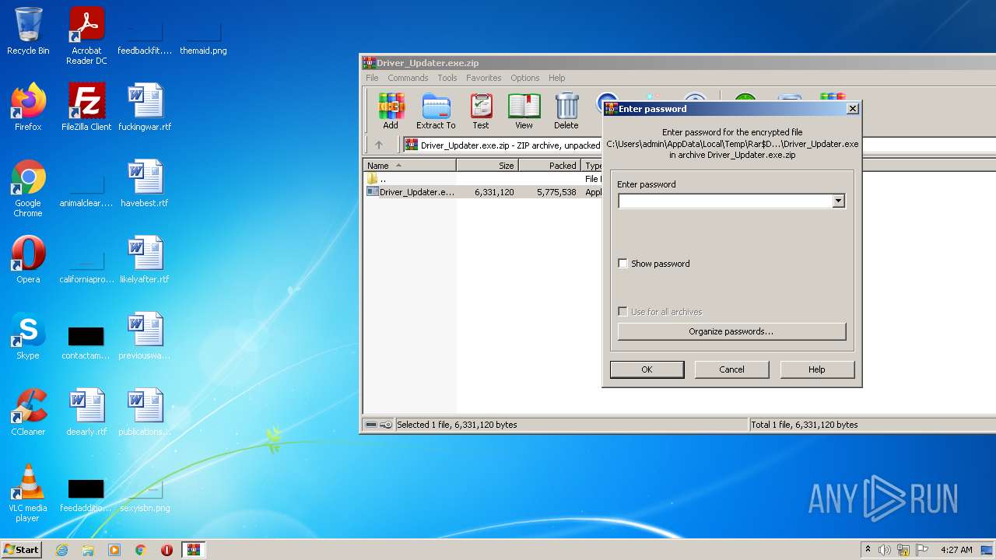The height and width of the screenshot is (560, 996).
Task: Select the CCleaner desktop shortcut
Action: tap(28, 411)
